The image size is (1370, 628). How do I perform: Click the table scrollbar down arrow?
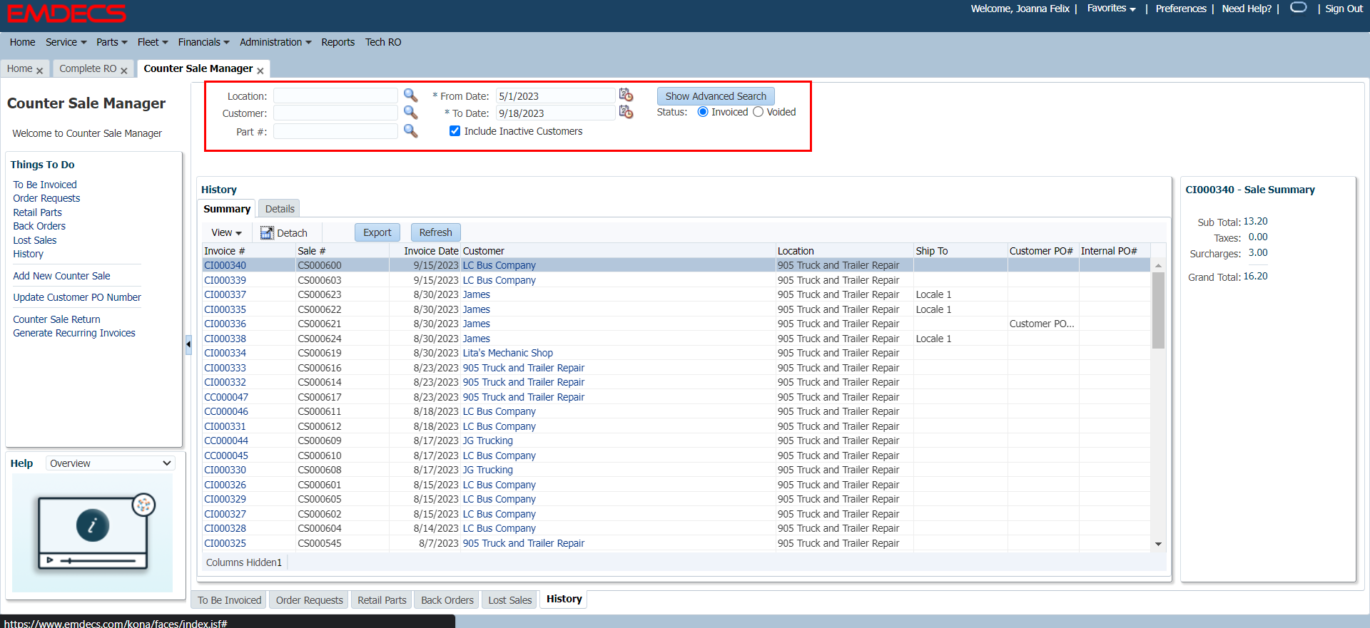(1158, 544)
